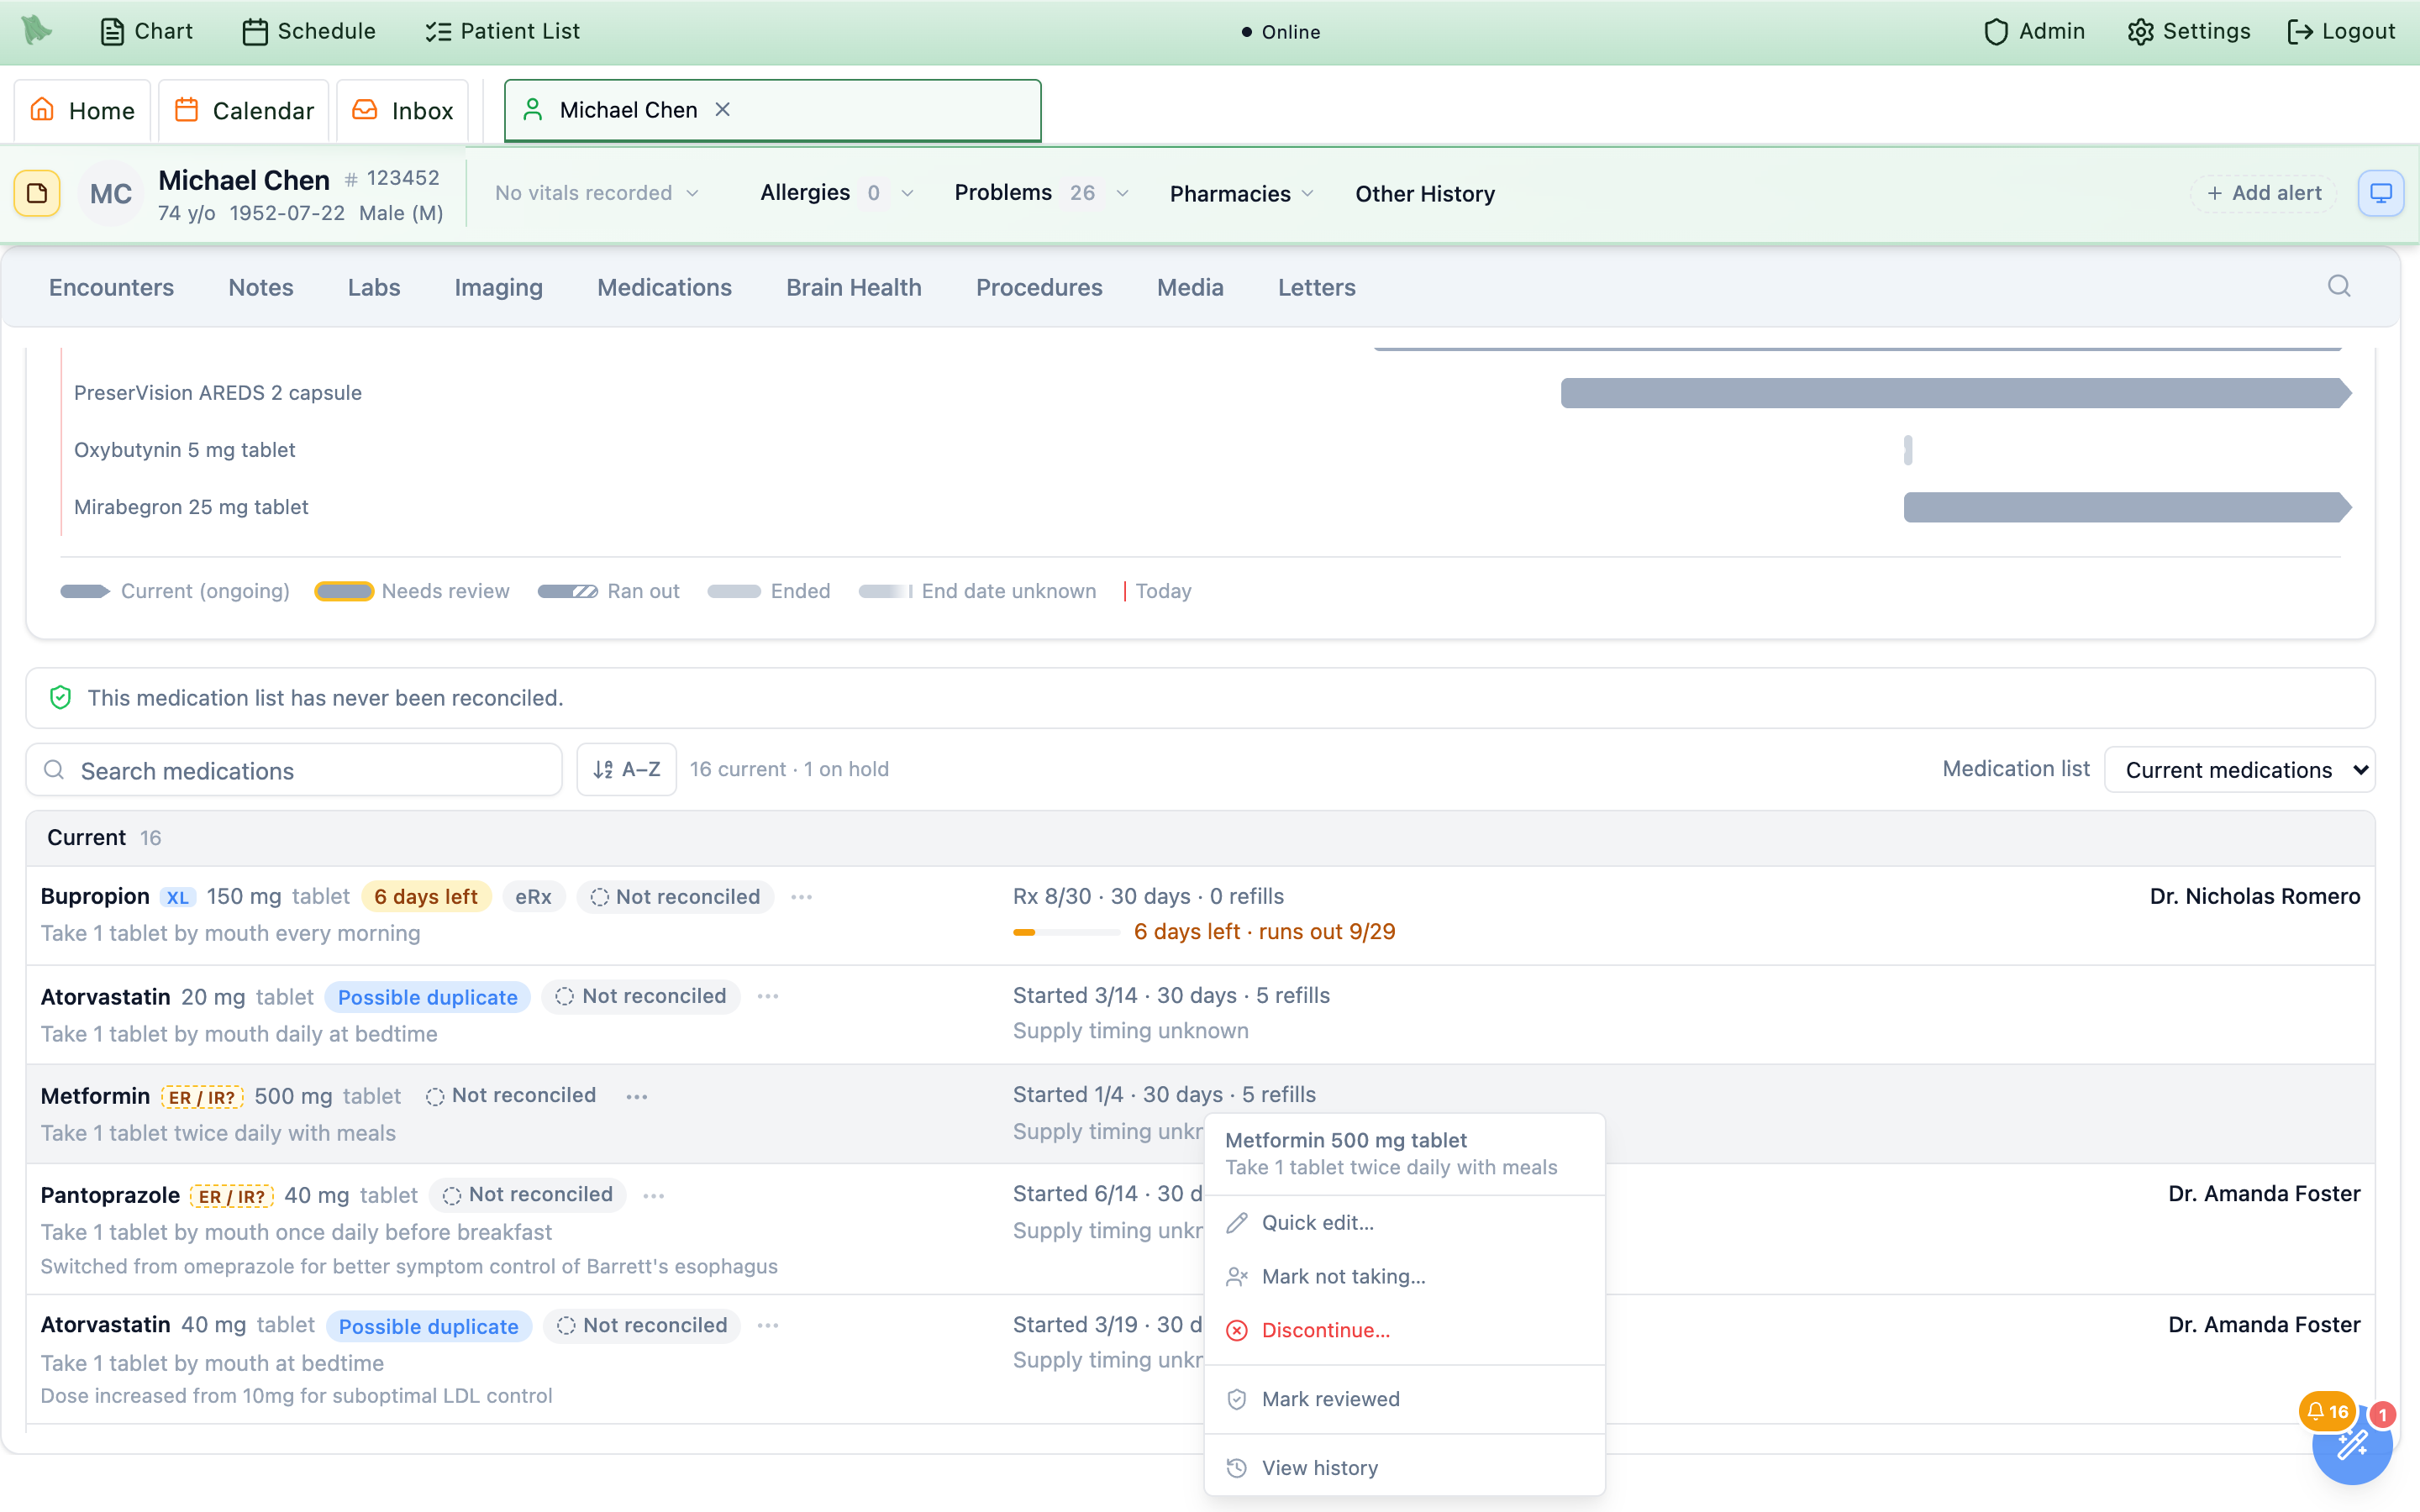Select Quick edit from Metformin menu
2420x1512 pixels.
(1404, 1222)
